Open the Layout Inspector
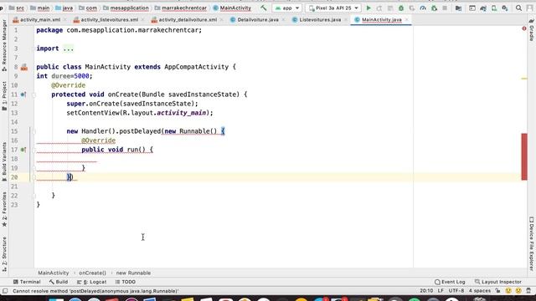This screenshot has width=536, height=301. (498, 282)
